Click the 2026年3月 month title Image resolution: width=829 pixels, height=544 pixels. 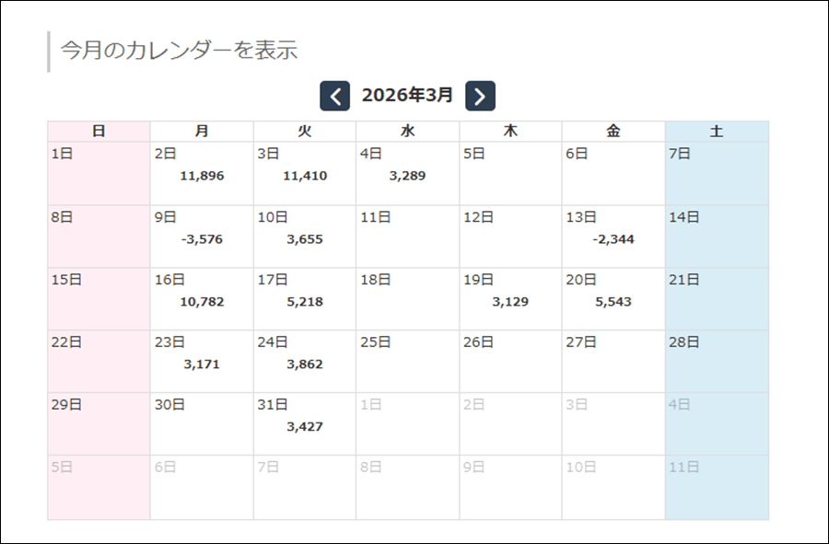pos(408,96)
